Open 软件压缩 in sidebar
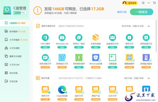158x102 pixels. coord(15,73)
